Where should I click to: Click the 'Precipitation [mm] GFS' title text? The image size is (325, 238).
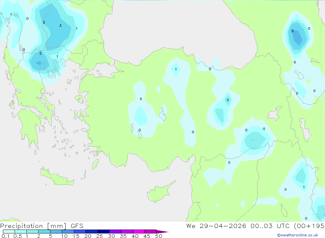coord(42,226)
